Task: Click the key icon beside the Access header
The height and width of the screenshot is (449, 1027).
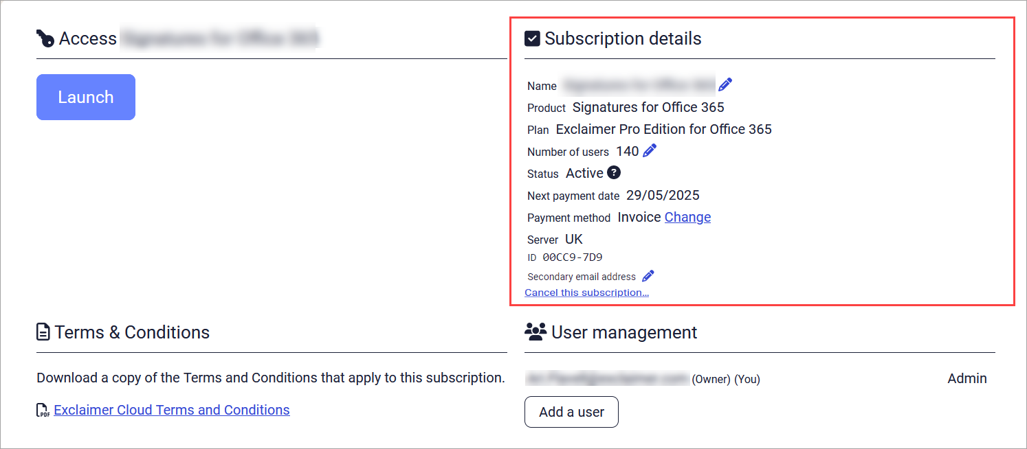Action: pos(45,38)
